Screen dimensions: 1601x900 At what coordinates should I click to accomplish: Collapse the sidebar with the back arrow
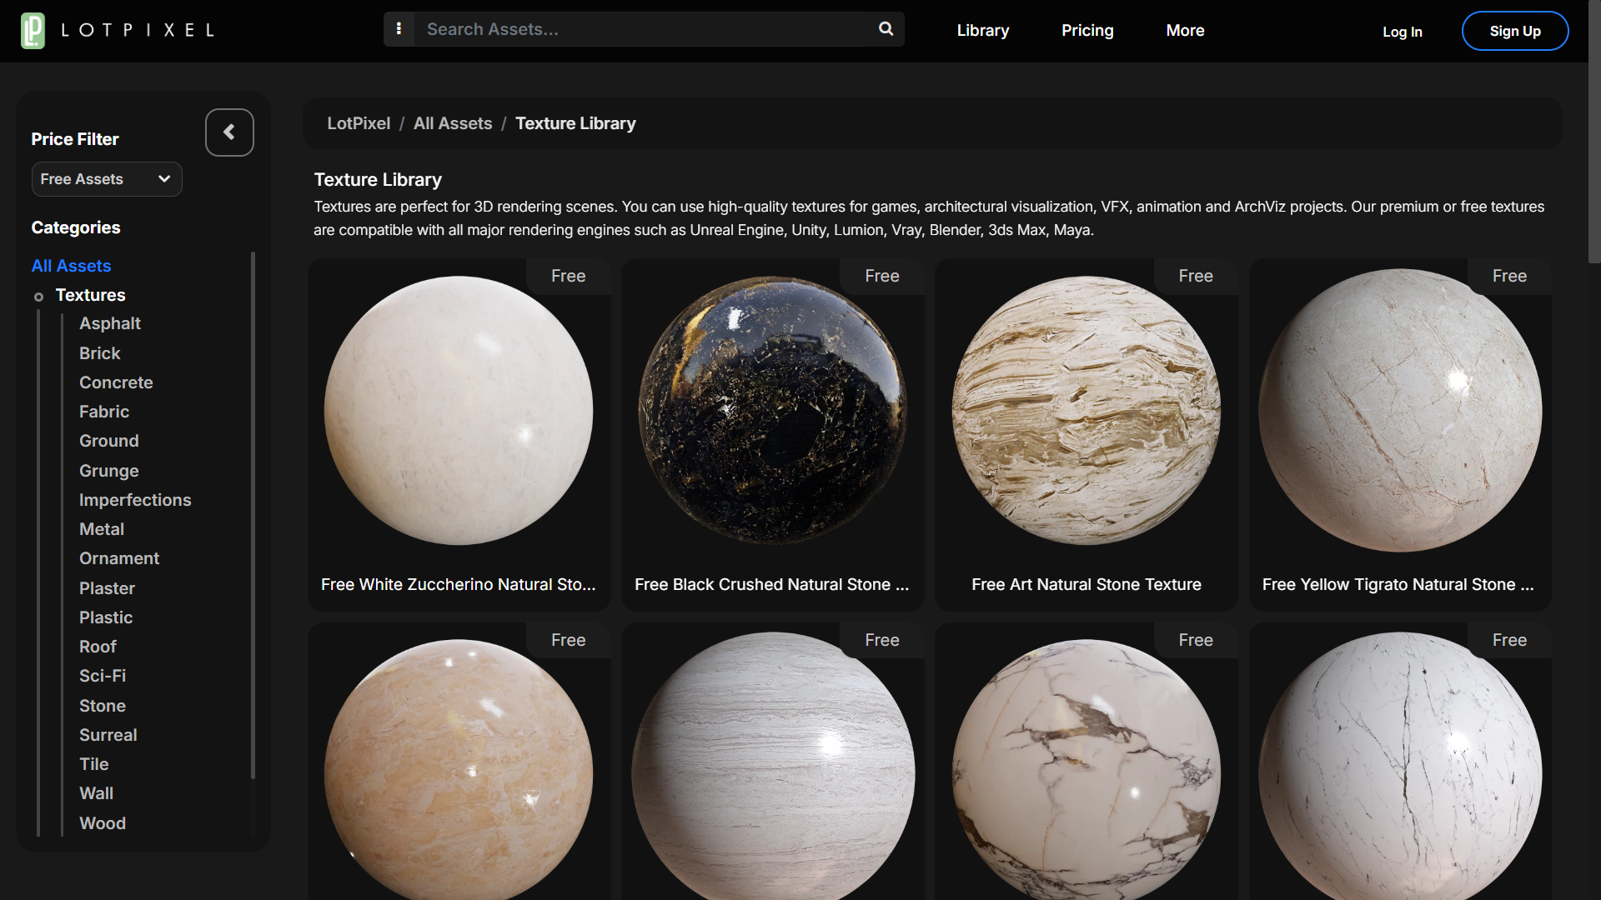pos(229,132)
